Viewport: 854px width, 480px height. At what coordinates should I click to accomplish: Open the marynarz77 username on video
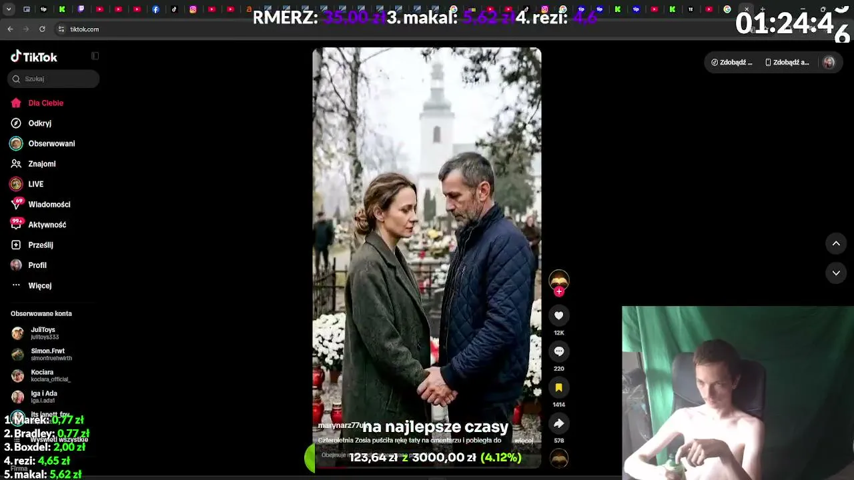[x=341, y=425]
